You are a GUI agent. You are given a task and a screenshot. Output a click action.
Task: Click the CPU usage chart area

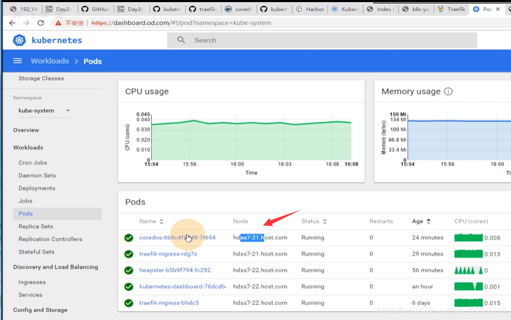(x=251, y=140)
